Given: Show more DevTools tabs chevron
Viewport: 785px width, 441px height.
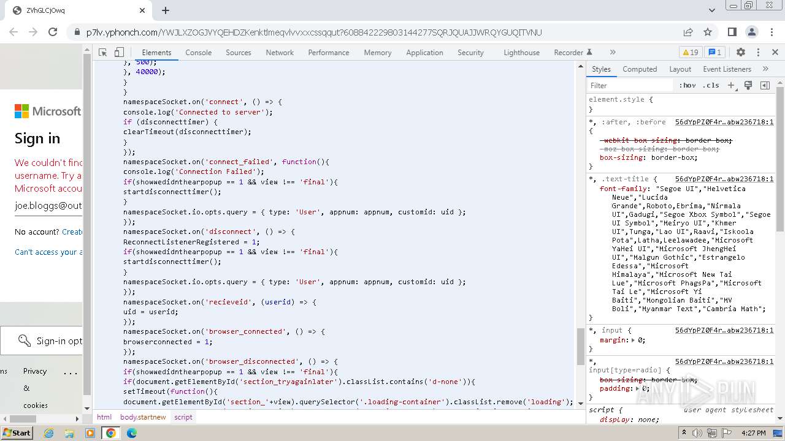Looking at the screenshot, I should (613, 53).
